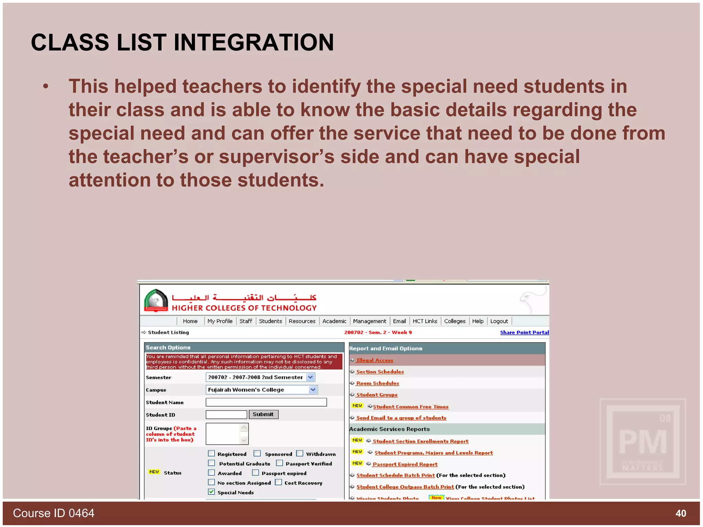Check the Awarded status box
This screenshot has width=703, height=527.
(x=211, y=472)
